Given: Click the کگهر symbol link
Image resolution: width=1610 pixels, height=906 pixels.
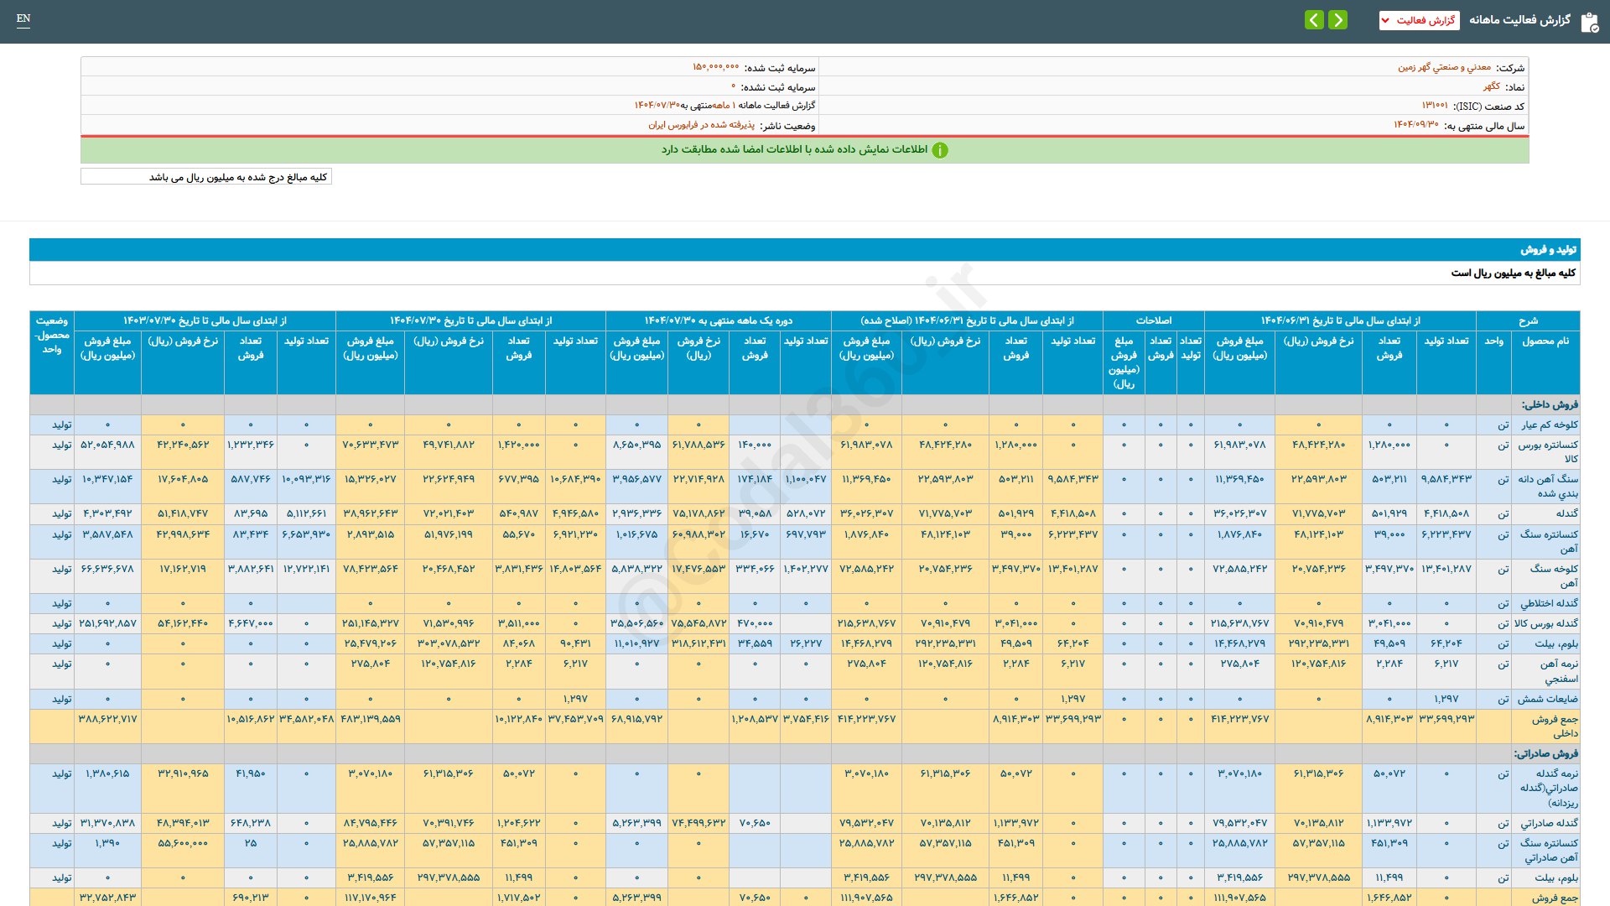Looking at the screenshot, I should pyautogui.click(x=1491, y=86).
